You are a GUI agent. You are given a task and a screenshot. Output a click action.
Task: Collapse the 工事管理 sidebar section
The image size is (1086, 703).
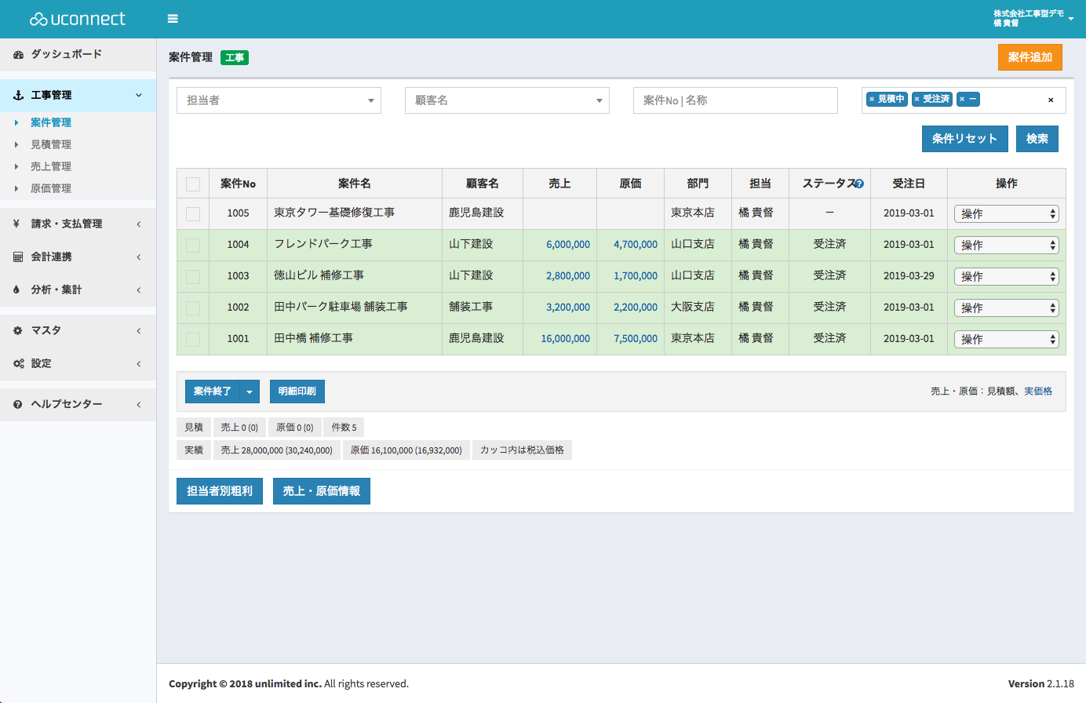click(x=139, y=95)
